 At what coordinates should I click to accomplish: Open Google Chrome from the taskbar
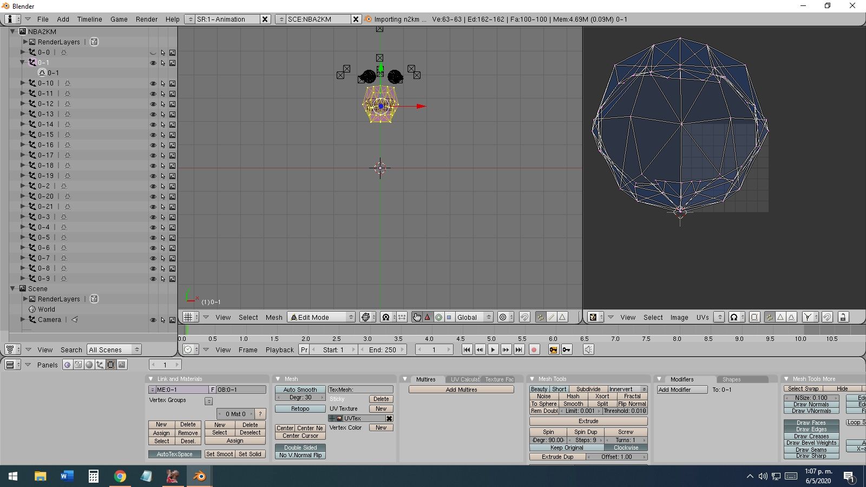(120, 476)
